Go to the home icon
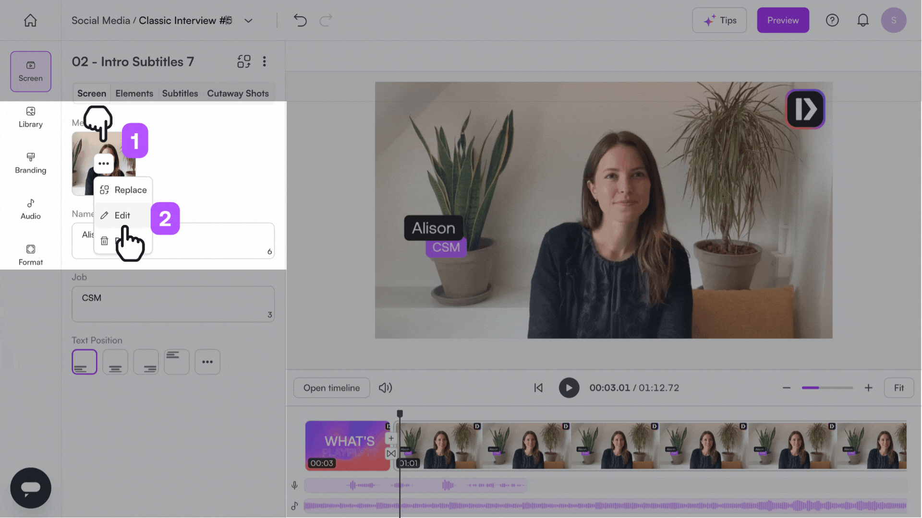 point(30,20)
